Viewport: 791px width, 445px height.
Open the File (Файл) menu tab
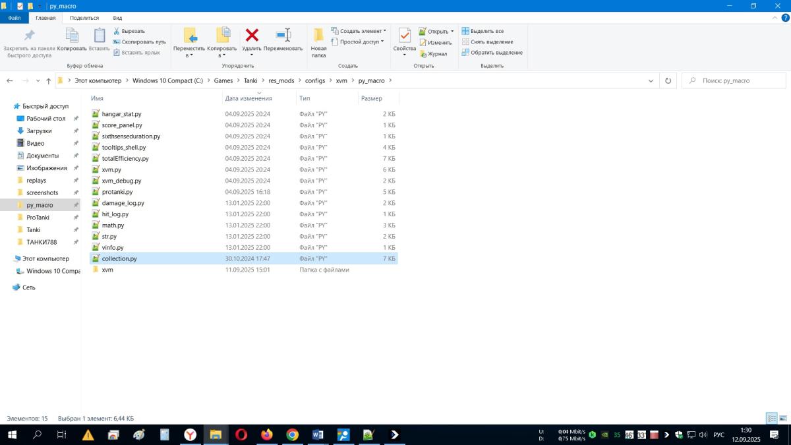click(x=14, y=18)
